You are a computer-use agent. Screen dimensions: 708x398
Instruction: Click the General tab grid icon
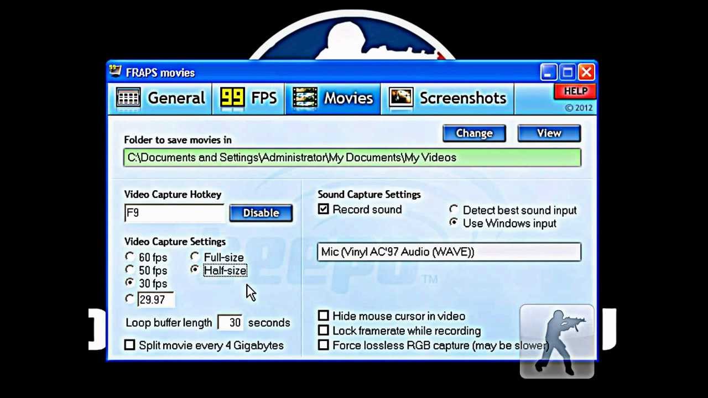(128, 98)
